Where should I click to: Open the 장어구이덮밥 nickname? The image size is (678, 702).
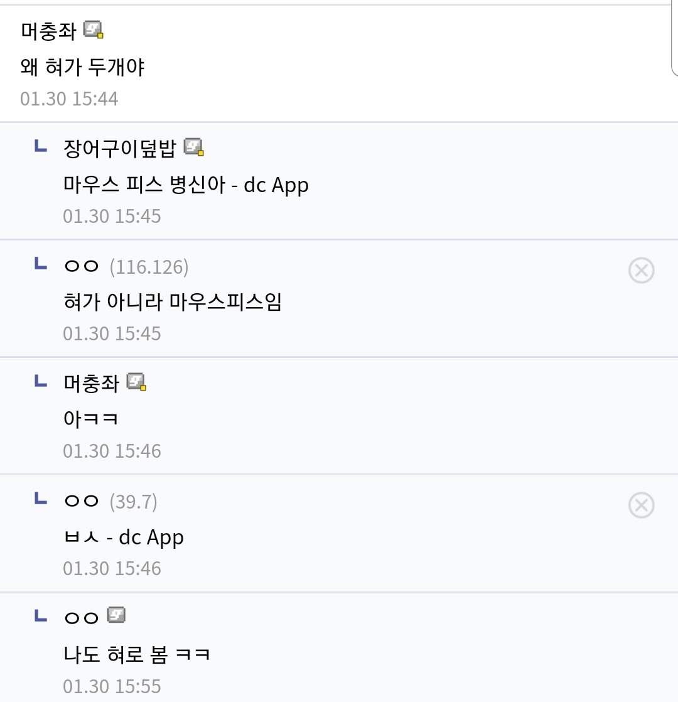pos(120,148)
